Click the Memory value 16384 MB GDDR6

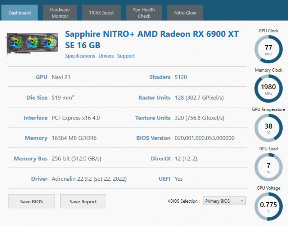click(74, 138)
